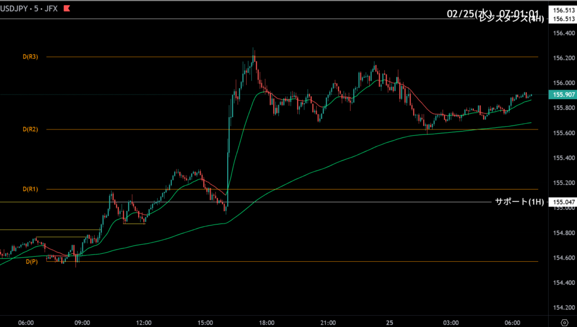Select the D(R1) pivot level label
Viewport: 577px width, 327px height.
pyautogui.click(x=30, y=189)
